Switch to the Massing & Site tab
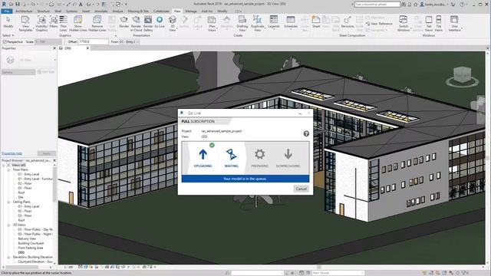 pyautogui.click(x=138, y=11)
